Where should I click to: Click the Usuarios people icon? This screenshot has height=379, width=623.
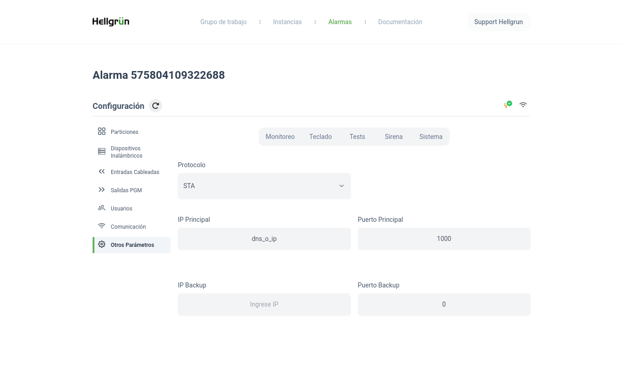[102, 208]
